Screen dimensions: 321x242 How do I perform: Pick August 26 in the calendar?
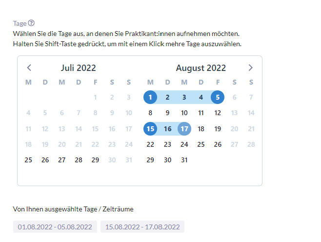tap(218, 144)
